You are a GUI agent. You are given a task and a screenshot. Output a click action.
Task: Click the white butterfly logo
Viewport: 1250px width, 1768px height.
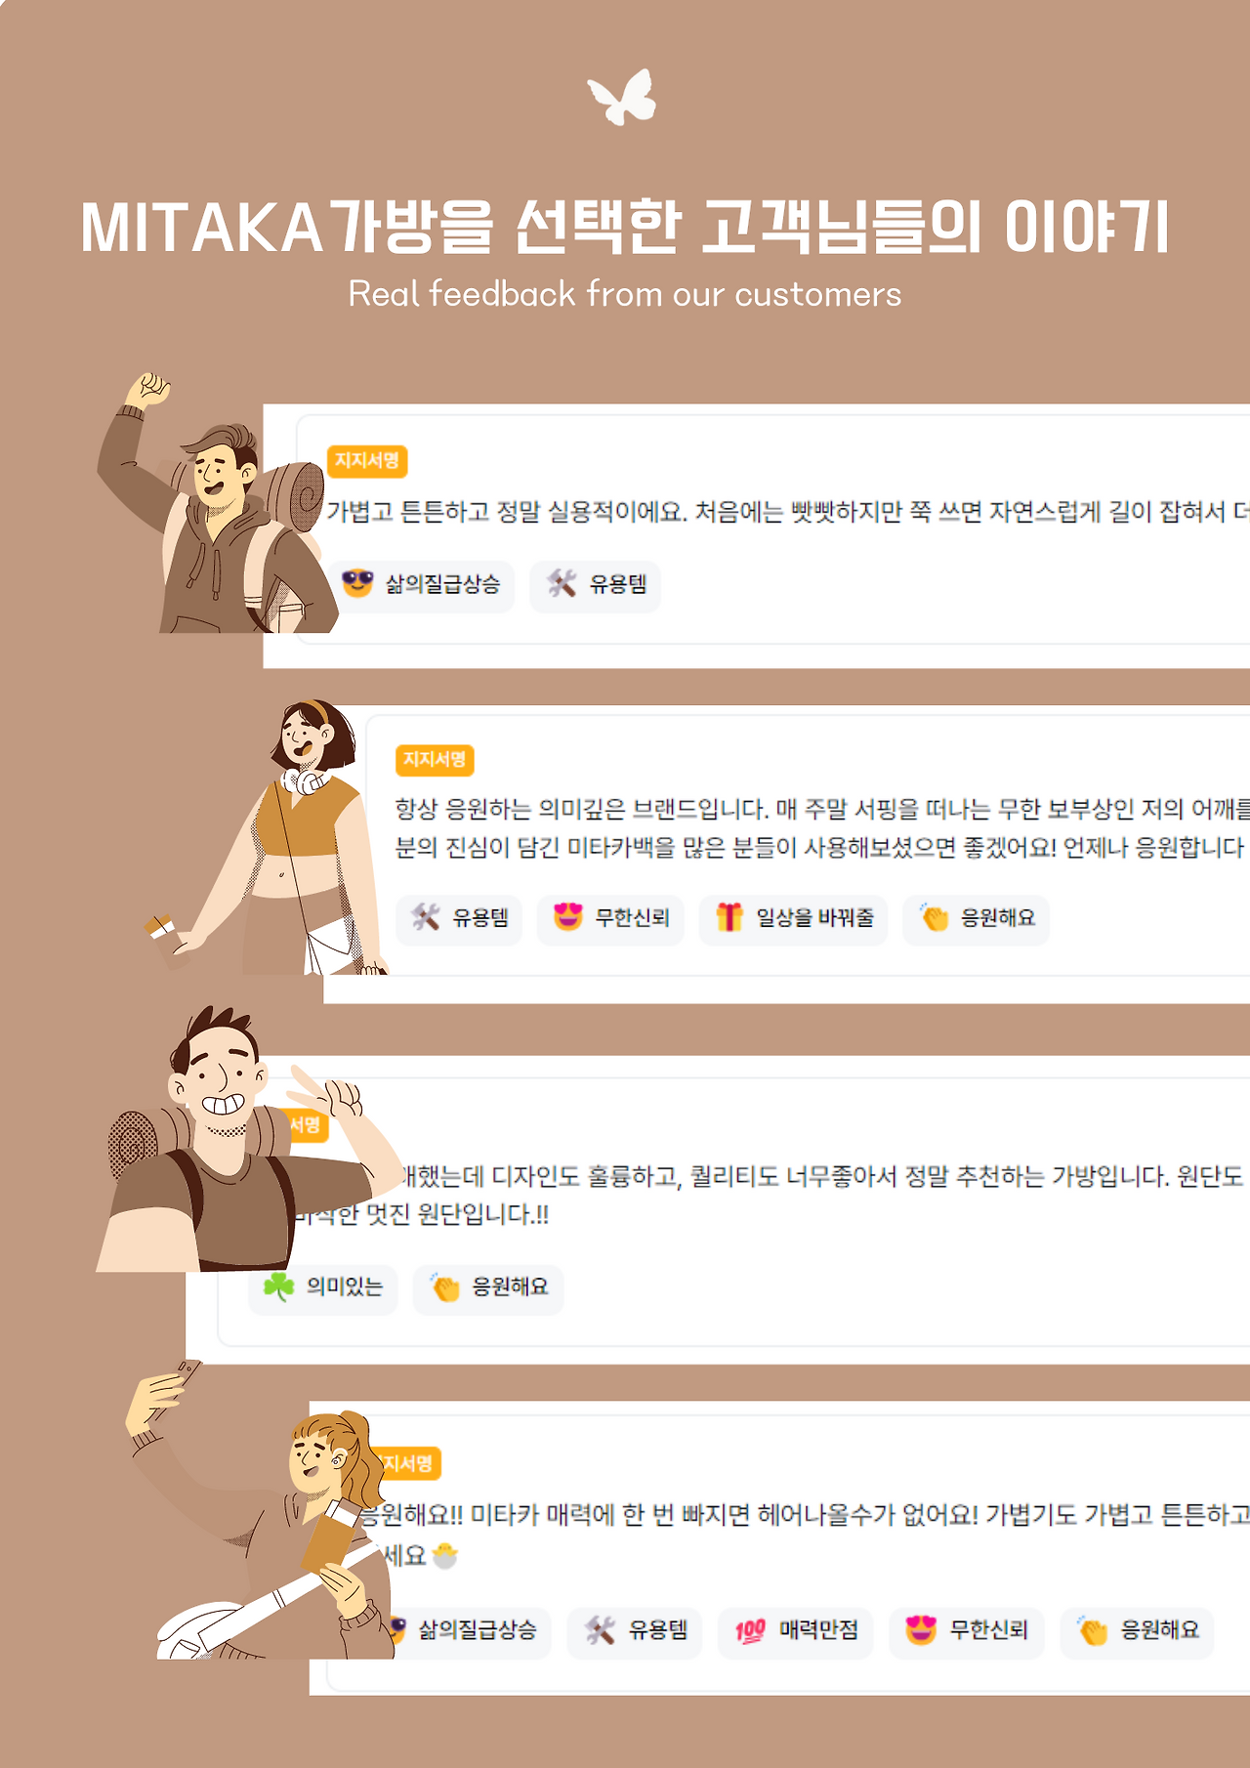[x=622, y=97]
